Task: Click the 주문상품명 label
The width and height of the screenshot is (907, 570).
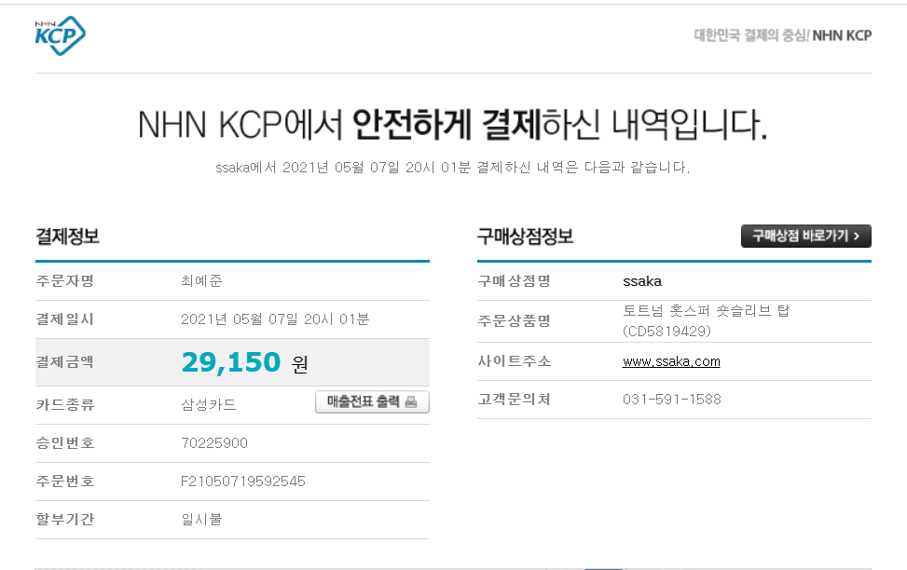Action: pyautogui.click(x=514, y=320)
